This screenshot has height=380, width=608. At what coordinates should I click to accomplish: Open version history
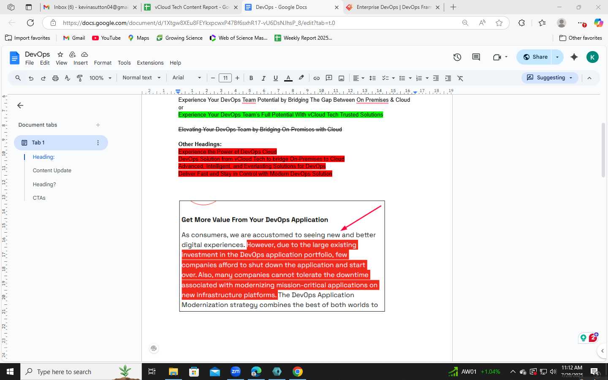[457, 57]
